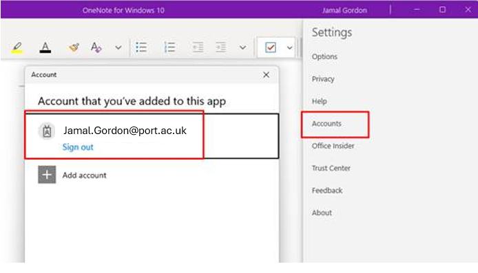The image size is (478, 273).
Task: Click the account badge icon
Action: point(47,131)
